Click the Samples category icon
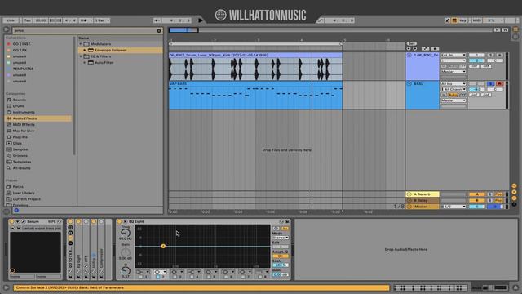Image resolution: width=522 pixels, height=294 pixels. point(9,149)
